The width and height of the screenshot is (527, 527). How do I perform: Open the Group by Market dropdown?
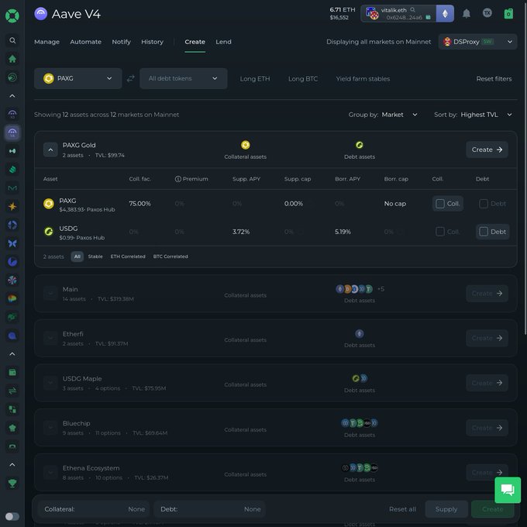click(399, 115)
